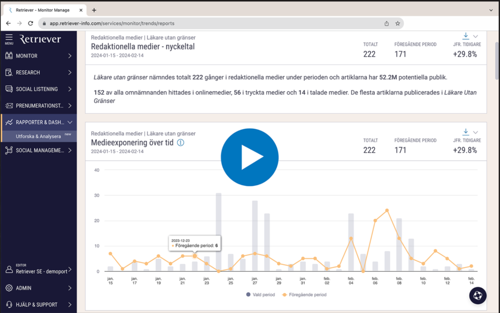Open the MONITOR binoculars icon
Screen dimensions: 500x313
9,56
